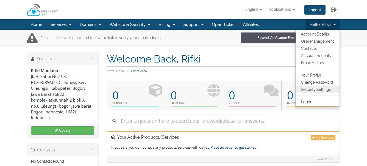Click the exit arrow icon beside Logout
This screenshot has width=367, height=166.
(334, 10)
